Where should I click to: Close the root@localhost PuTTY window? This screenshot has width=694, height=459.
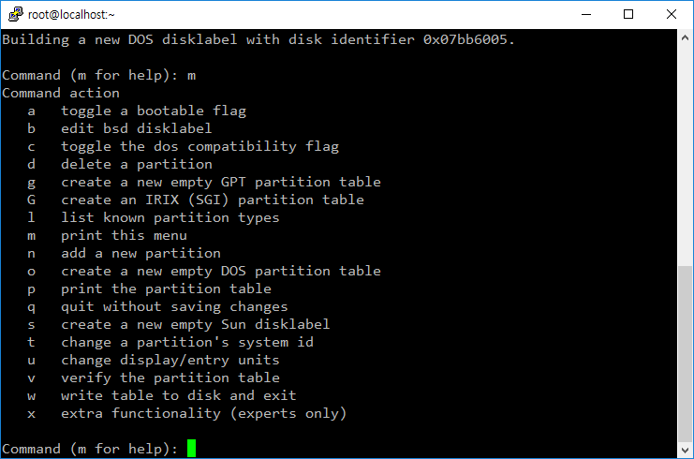671,14
